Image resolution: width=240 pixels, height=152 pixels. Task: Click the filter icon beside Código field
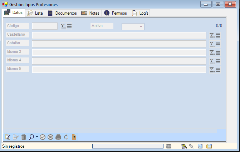pos(63,26)
